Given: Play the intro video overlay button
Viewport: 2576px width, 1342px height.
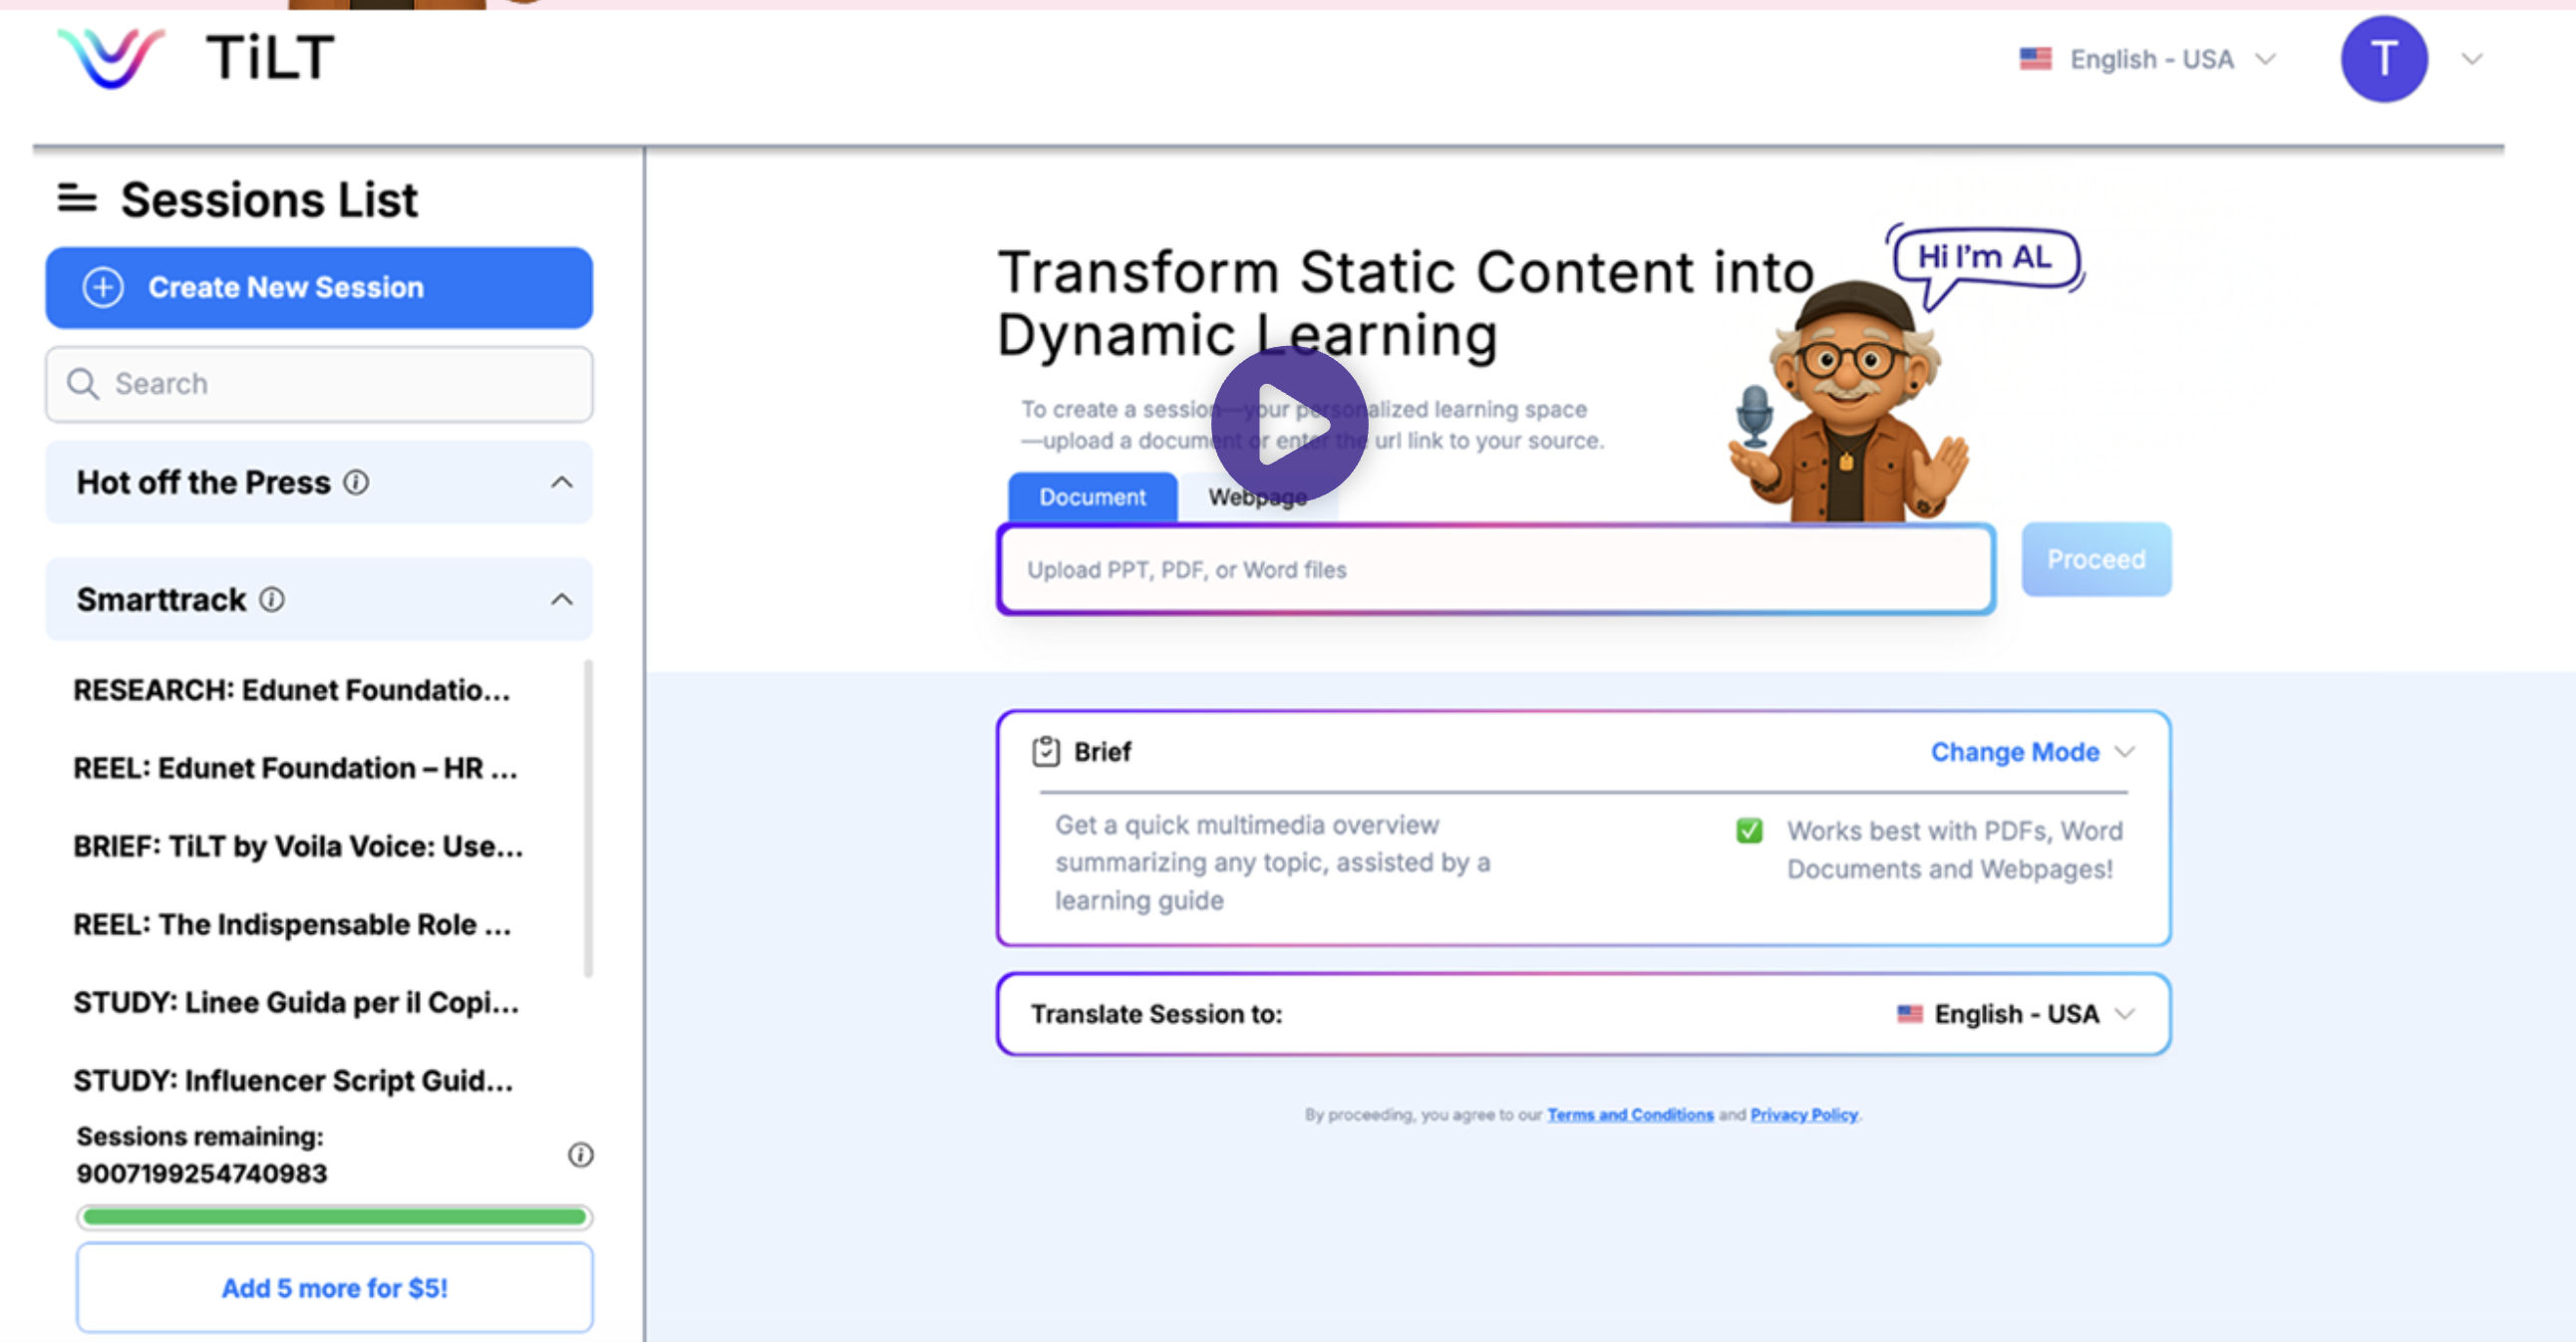Looking at the screenshot, I should click(1289, 424).
